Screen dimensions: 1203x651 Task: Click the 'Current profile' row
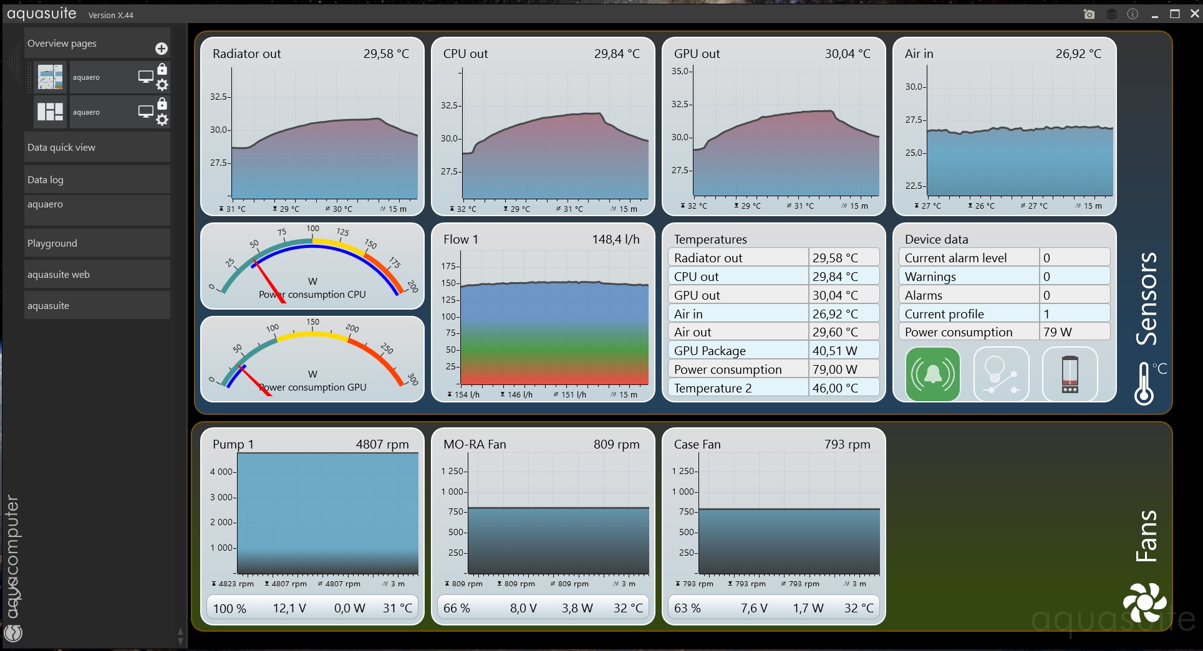(1005, 313)
